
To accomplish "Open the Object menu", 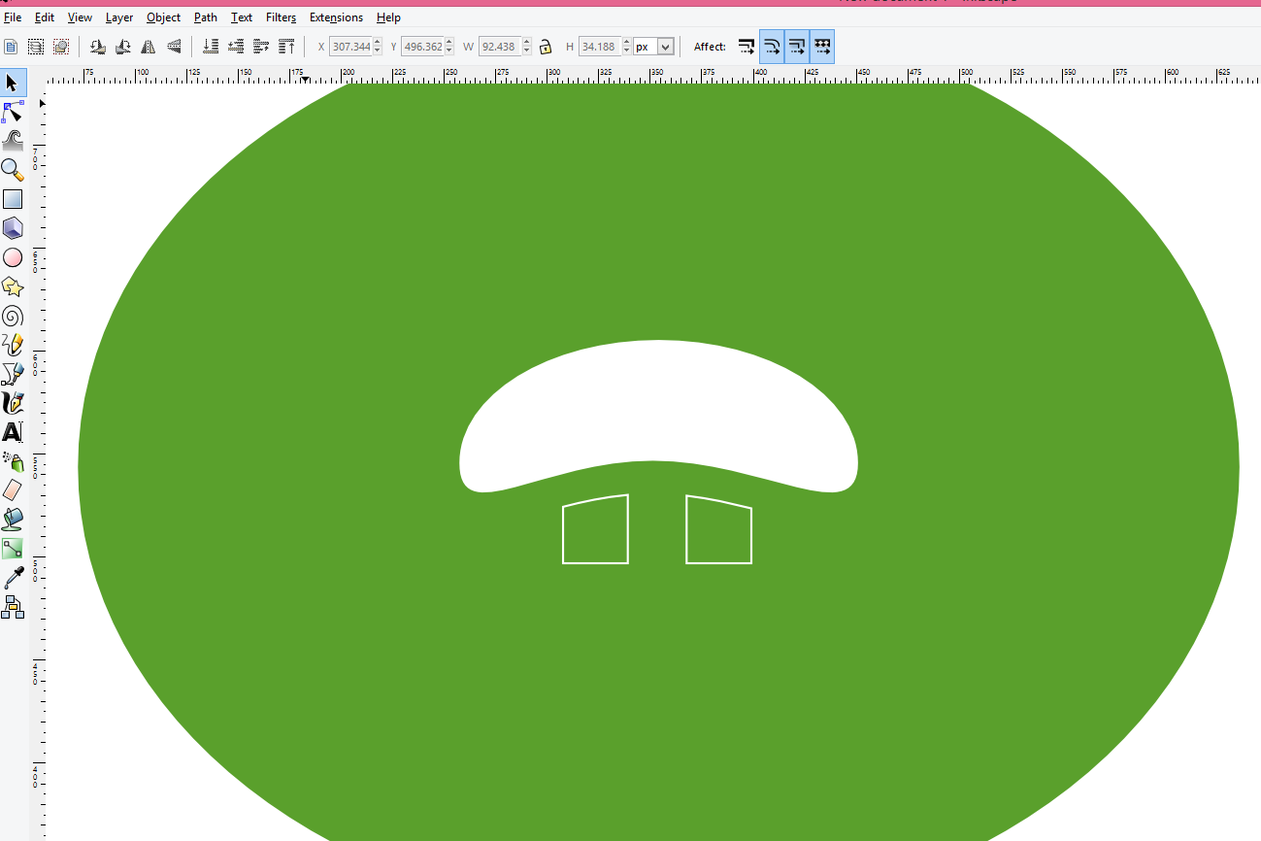I will [163, 17].
